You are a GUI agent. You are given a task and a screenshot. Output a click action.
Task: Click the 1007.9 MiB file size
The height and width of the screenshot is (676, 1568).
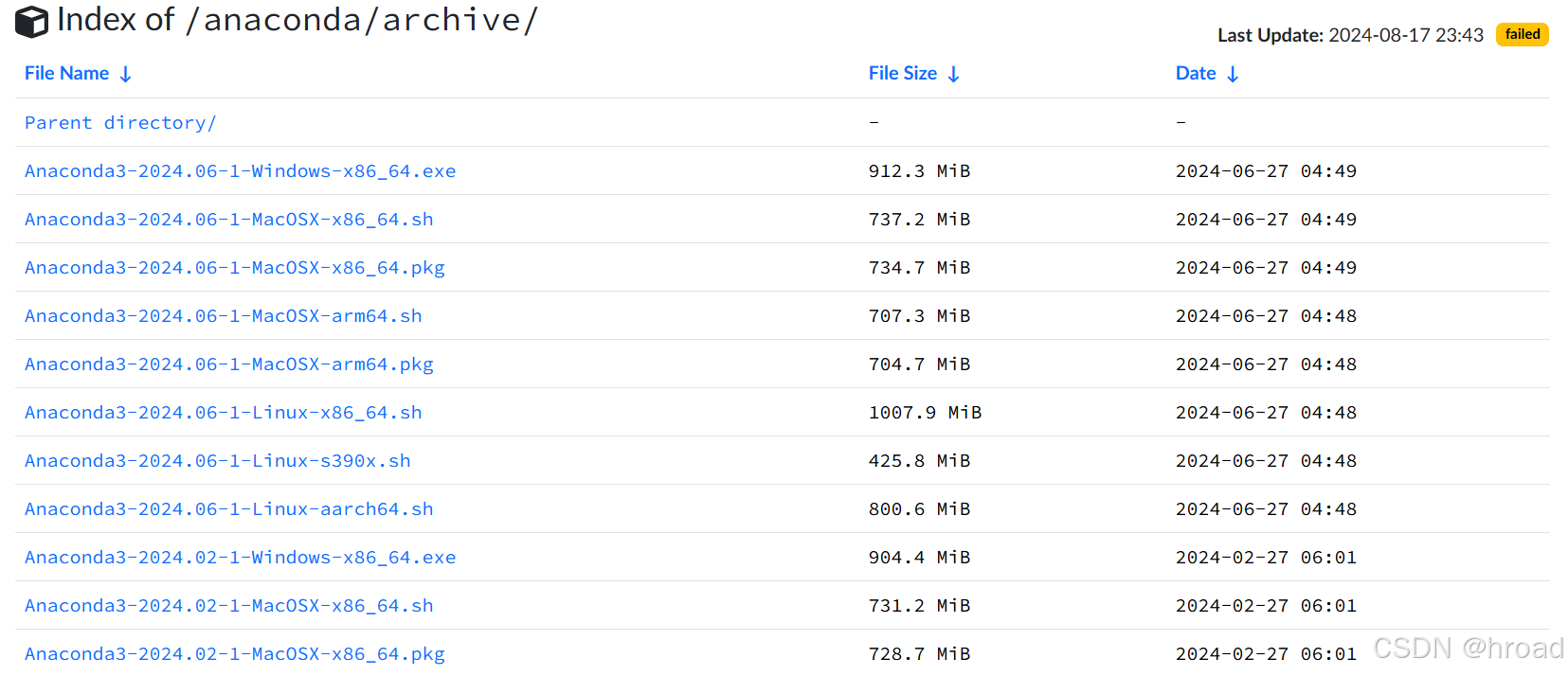click(x=926, y=413)
